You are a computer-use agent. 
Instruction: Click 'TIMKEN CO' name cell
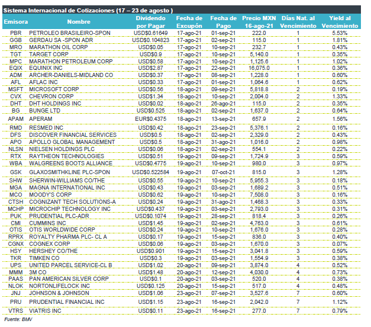click(44, 258)
